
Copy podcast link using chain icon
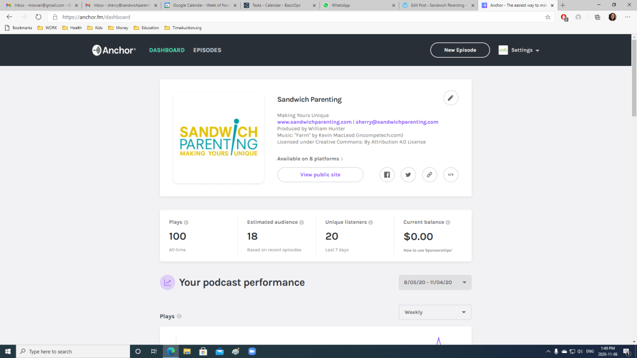pos(429,175)
